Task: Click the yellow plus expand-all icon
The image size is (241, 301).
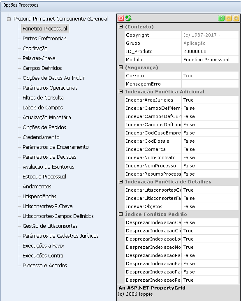Action: pos(236,18)
